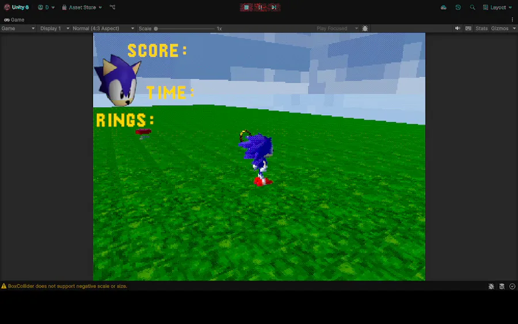
Task: Toggle the keyboard shortcuts icon in Game view
Action: point(468,28)
